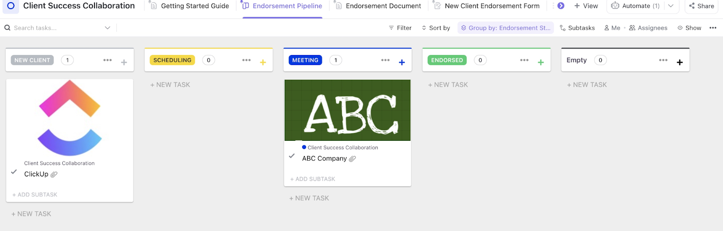Click the ABC Company attachment paperclip icon
Image resolution: width=723 pixels, height=231 pixels.
352,158
